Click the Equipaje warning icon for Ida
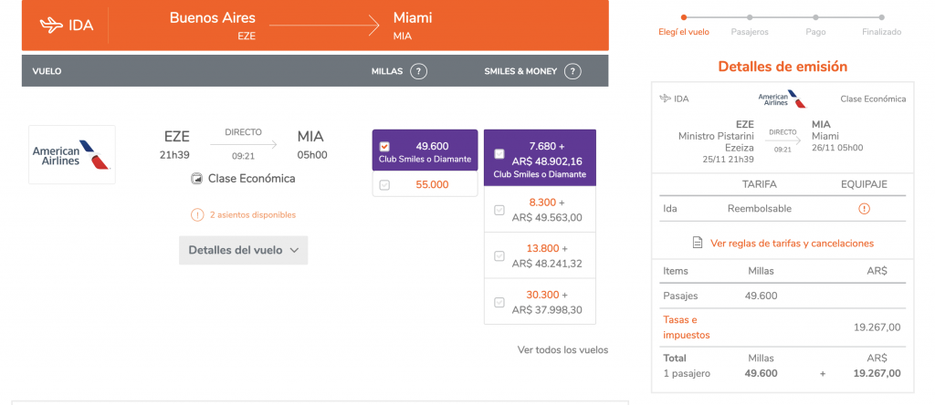The image size is (935, 405). (864, 209)
